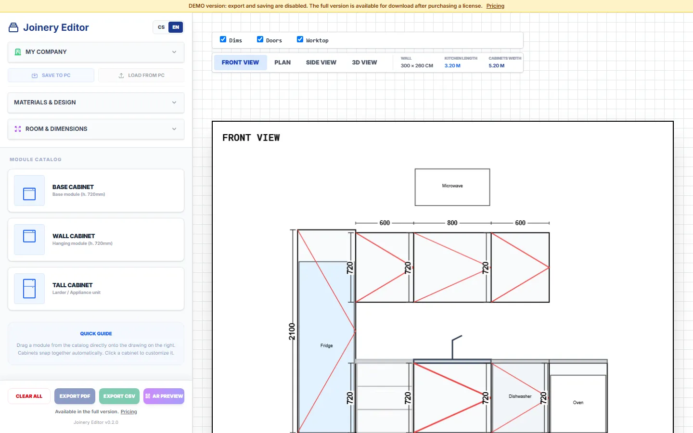Click the 2100 height dimension label
This screenshot has height=433, width=693.
(x=292, y=331)
